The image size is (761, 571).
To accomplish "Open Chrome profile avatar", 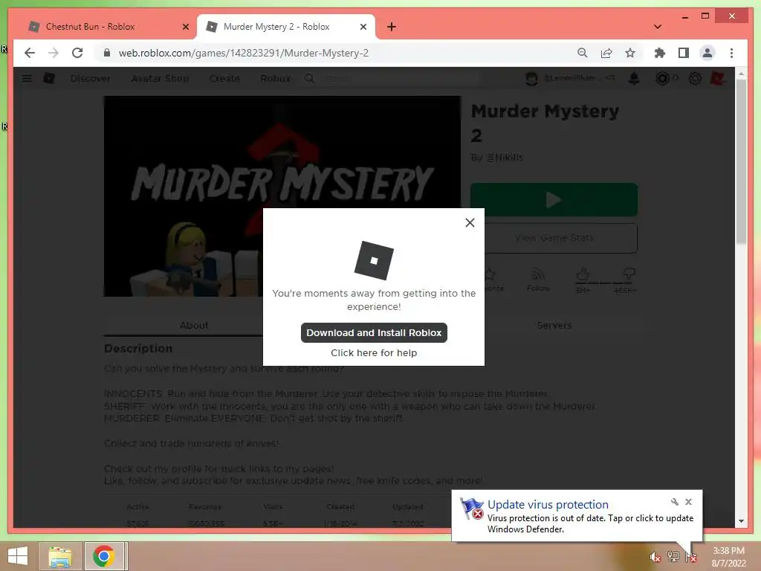I will 707,53.
